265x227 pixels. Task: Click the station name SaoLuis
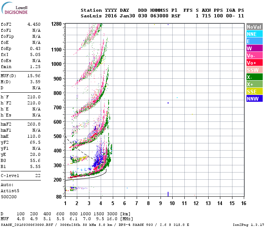point(91,16)
